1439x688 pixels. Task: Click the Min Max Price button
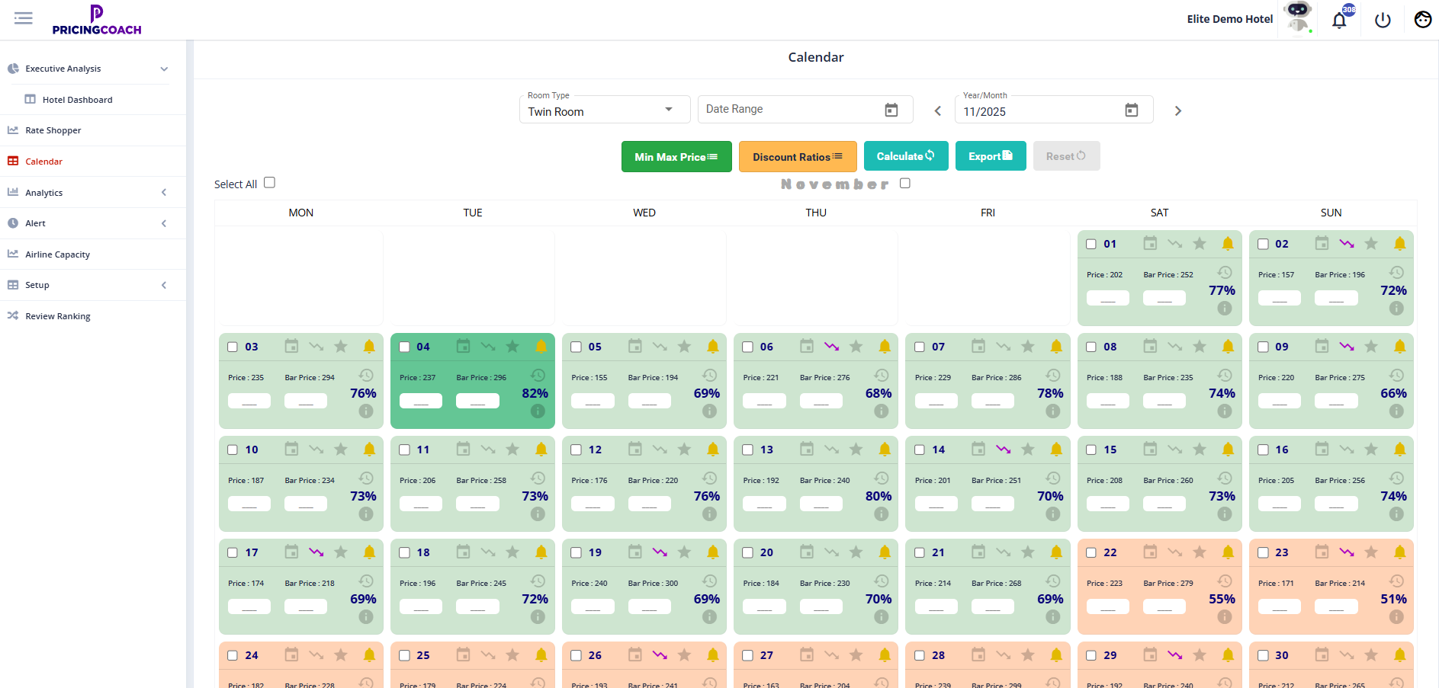(676, 157)
